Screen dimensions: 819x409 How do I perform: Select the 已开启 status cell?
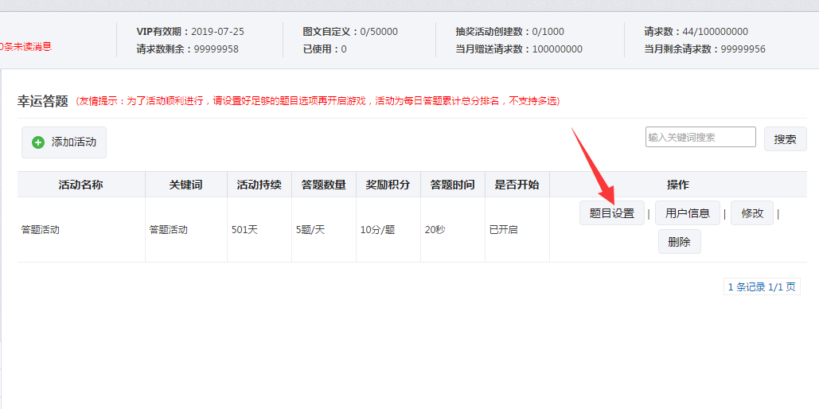pos(517,230)
